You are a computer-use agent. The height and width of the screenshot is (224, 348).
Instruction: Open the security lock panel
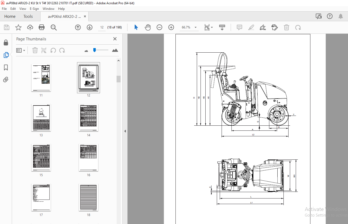[x=6, y=43]
